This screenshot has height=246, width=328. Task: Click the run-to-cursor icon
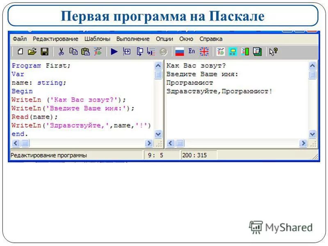(x=151, y=52)
